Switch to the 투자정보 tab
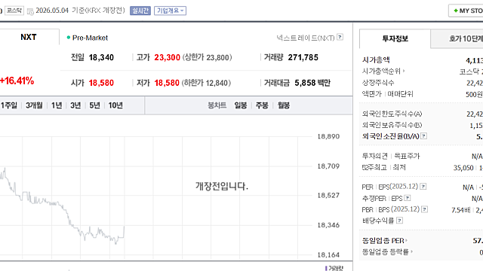The height and width of the screenshot is (271, 483). (395, 38)
